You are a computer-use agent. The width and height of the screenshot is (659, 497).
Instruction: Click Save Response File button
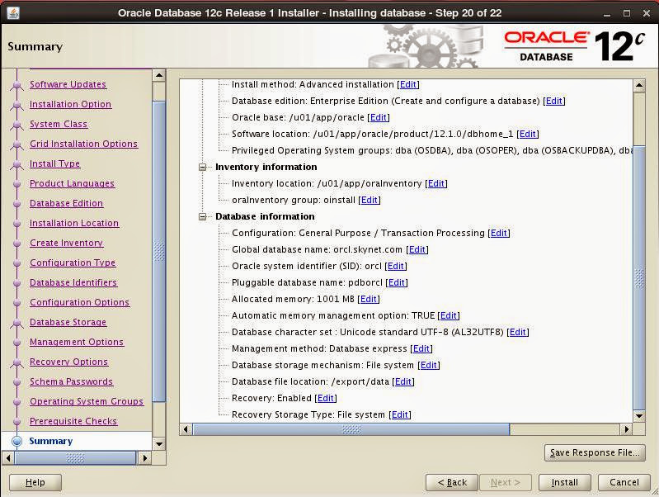595,452
